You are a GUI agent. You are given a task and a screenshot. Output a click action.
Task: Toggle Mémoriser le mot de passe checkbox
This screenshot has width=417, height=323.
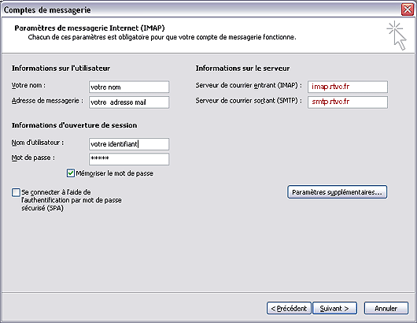(71, 173)
